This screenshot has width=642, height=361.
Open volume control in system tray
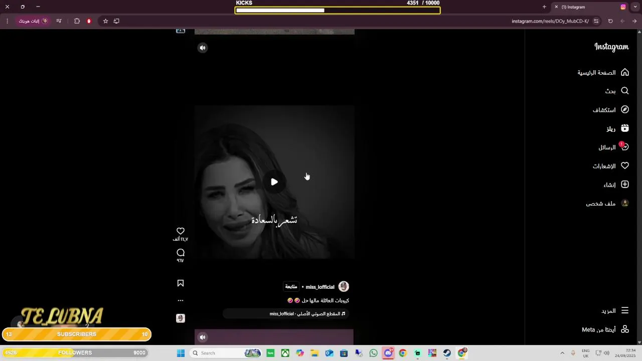(x=606, y=353)
